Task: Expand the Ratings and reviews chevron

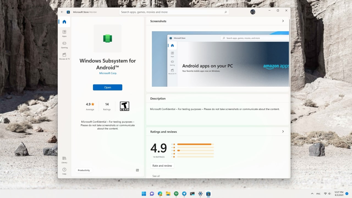Action: tap(283, 131)
